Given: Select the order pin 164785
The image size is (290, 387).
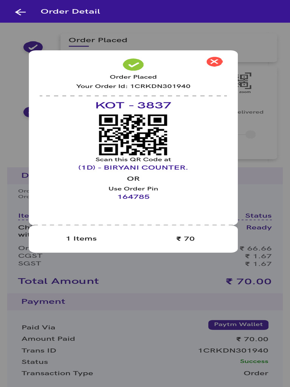Looking at the screenshot, I should coord(133,197).
